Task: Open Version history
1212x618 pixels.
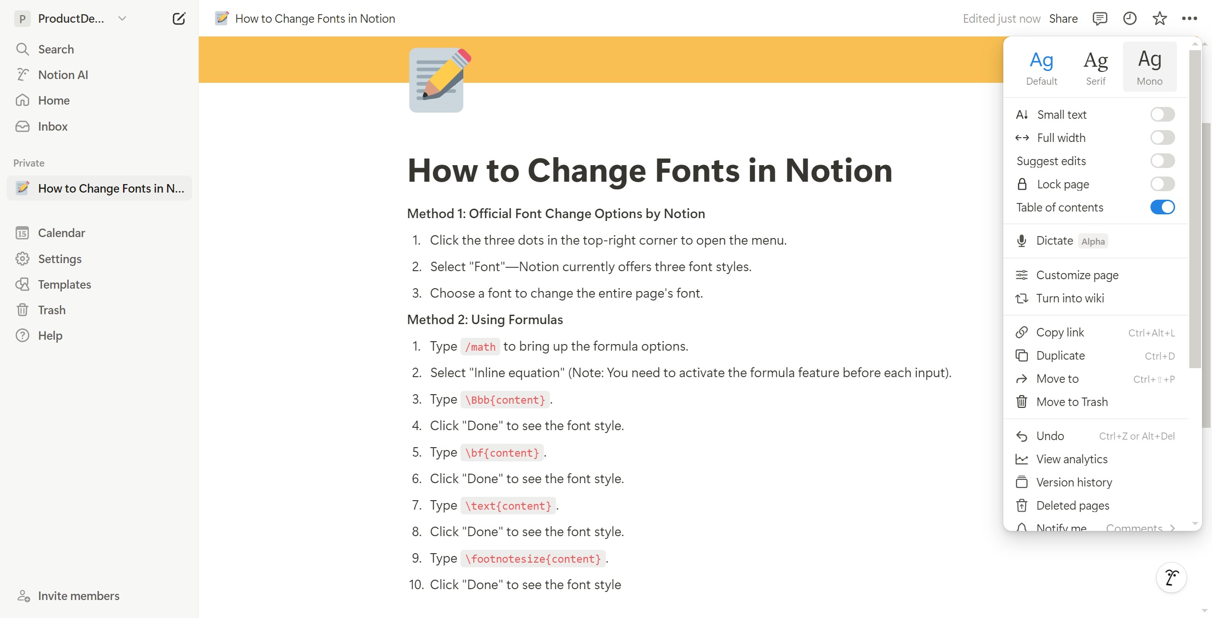Action: coord(1096,482)
